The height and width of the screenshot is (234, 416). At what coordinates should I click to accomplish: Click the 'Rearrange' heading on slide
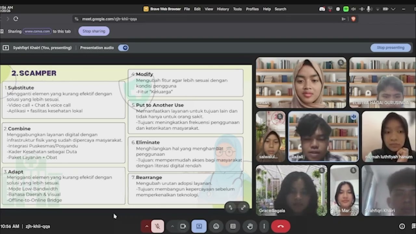(149, 177)
